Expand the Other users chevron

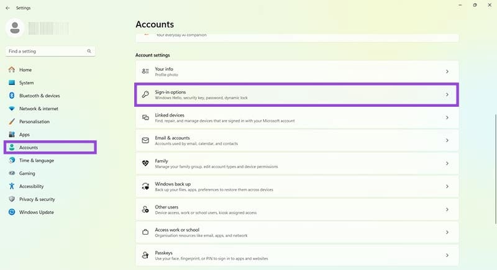tap(447, 209)
